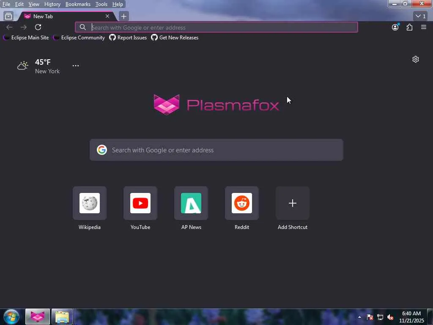Click the Plasmafox fox logo

tap(167, 105)
